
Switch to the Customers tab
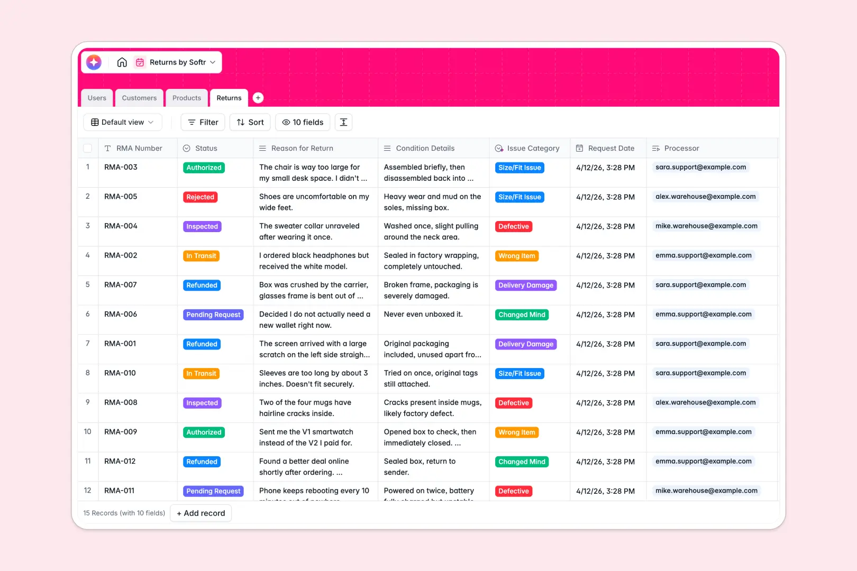coord(139,98)
